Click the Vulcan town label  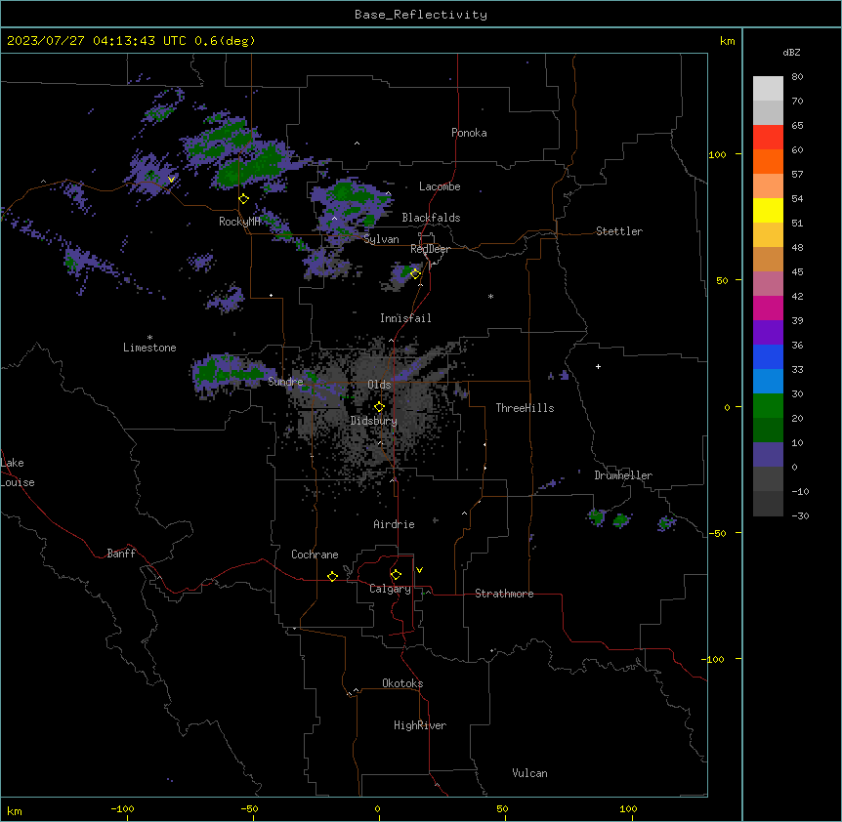click(x=529, y=773)
